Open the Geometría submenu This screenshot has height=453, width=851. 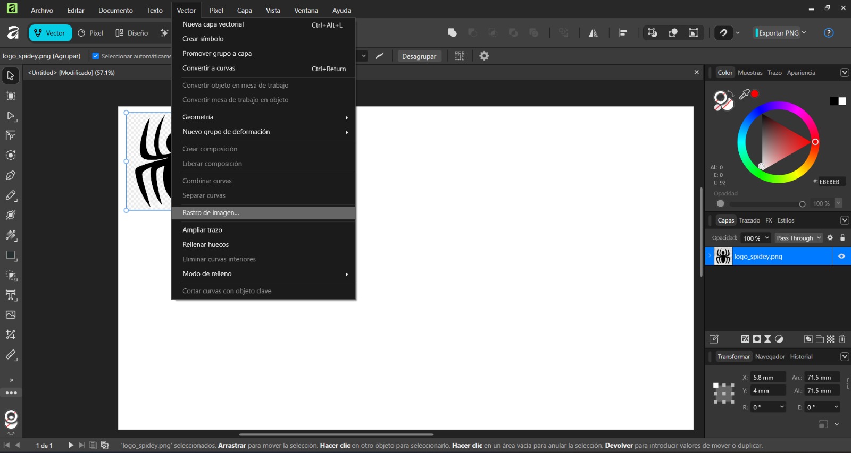tap(263, 117)
